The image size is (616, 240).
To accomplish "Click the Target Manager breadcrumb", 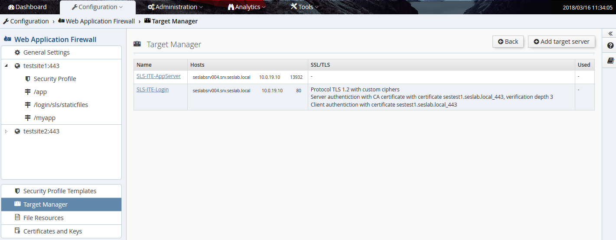I will pos(175,21).
